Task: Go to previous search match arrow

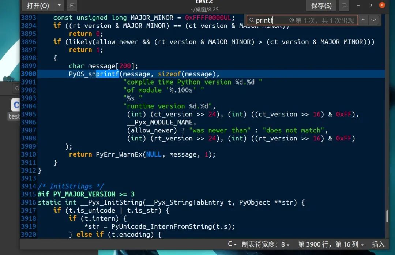Action: point(363,20)
